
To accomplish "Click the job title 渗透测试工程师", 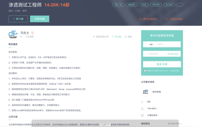I will (x=25, y=5).
